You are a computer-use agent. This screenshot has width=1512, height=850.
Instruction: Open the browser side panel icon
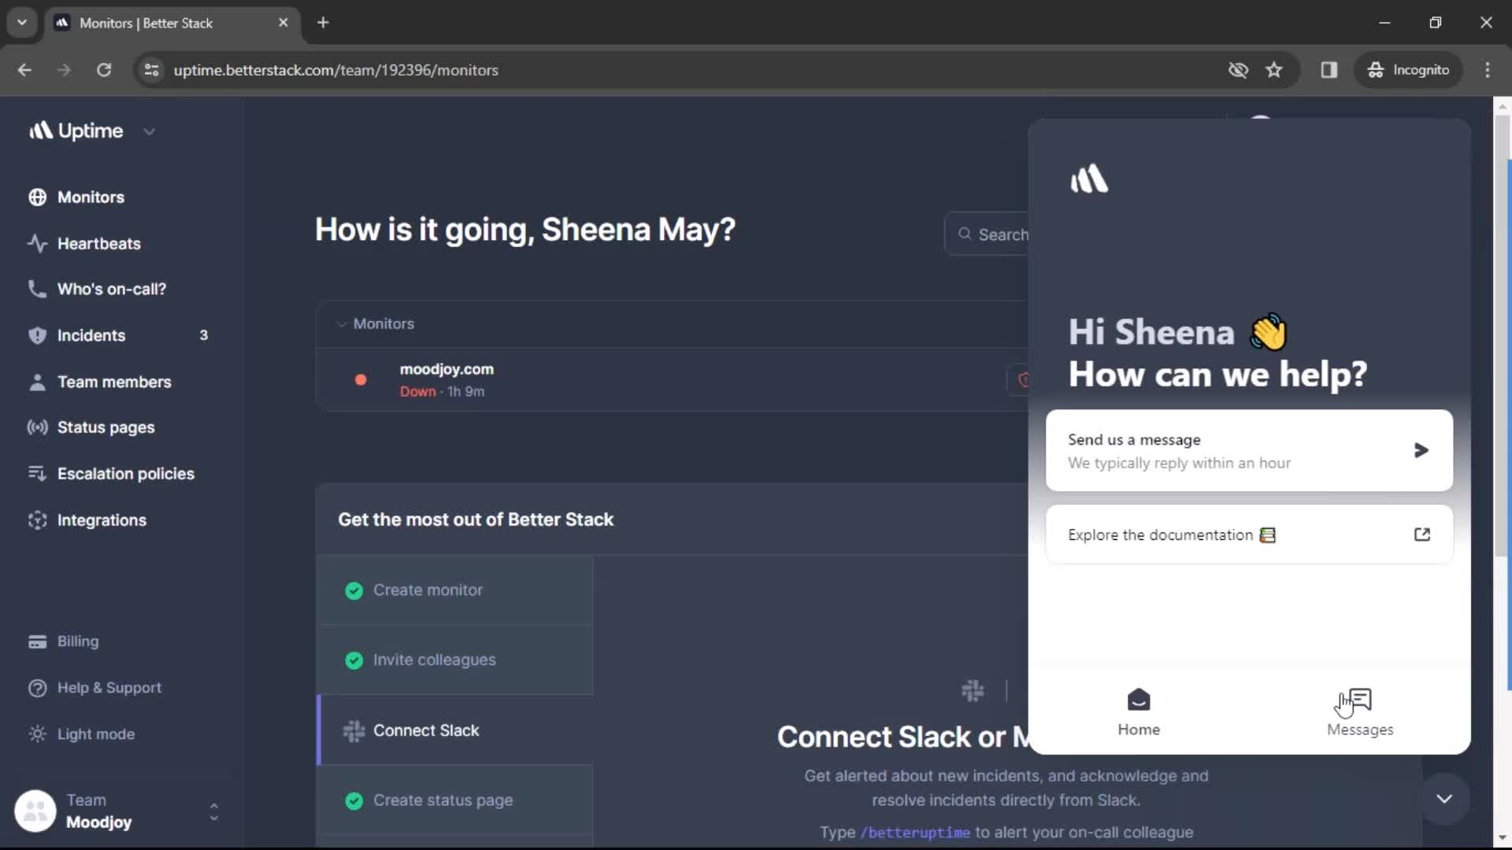1329,70
